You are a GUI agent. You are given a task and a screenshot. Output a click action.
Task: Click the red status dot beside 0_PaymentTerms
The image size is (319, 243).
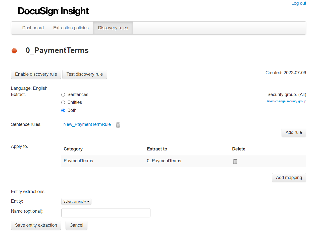pyautogui.click(x=14, y=51)
